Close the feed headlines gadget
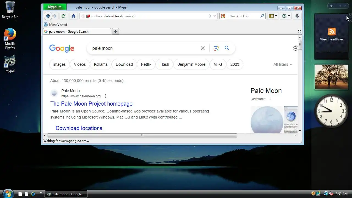The image size is (352, 198). pyautogui.click(x=350, y=15)
